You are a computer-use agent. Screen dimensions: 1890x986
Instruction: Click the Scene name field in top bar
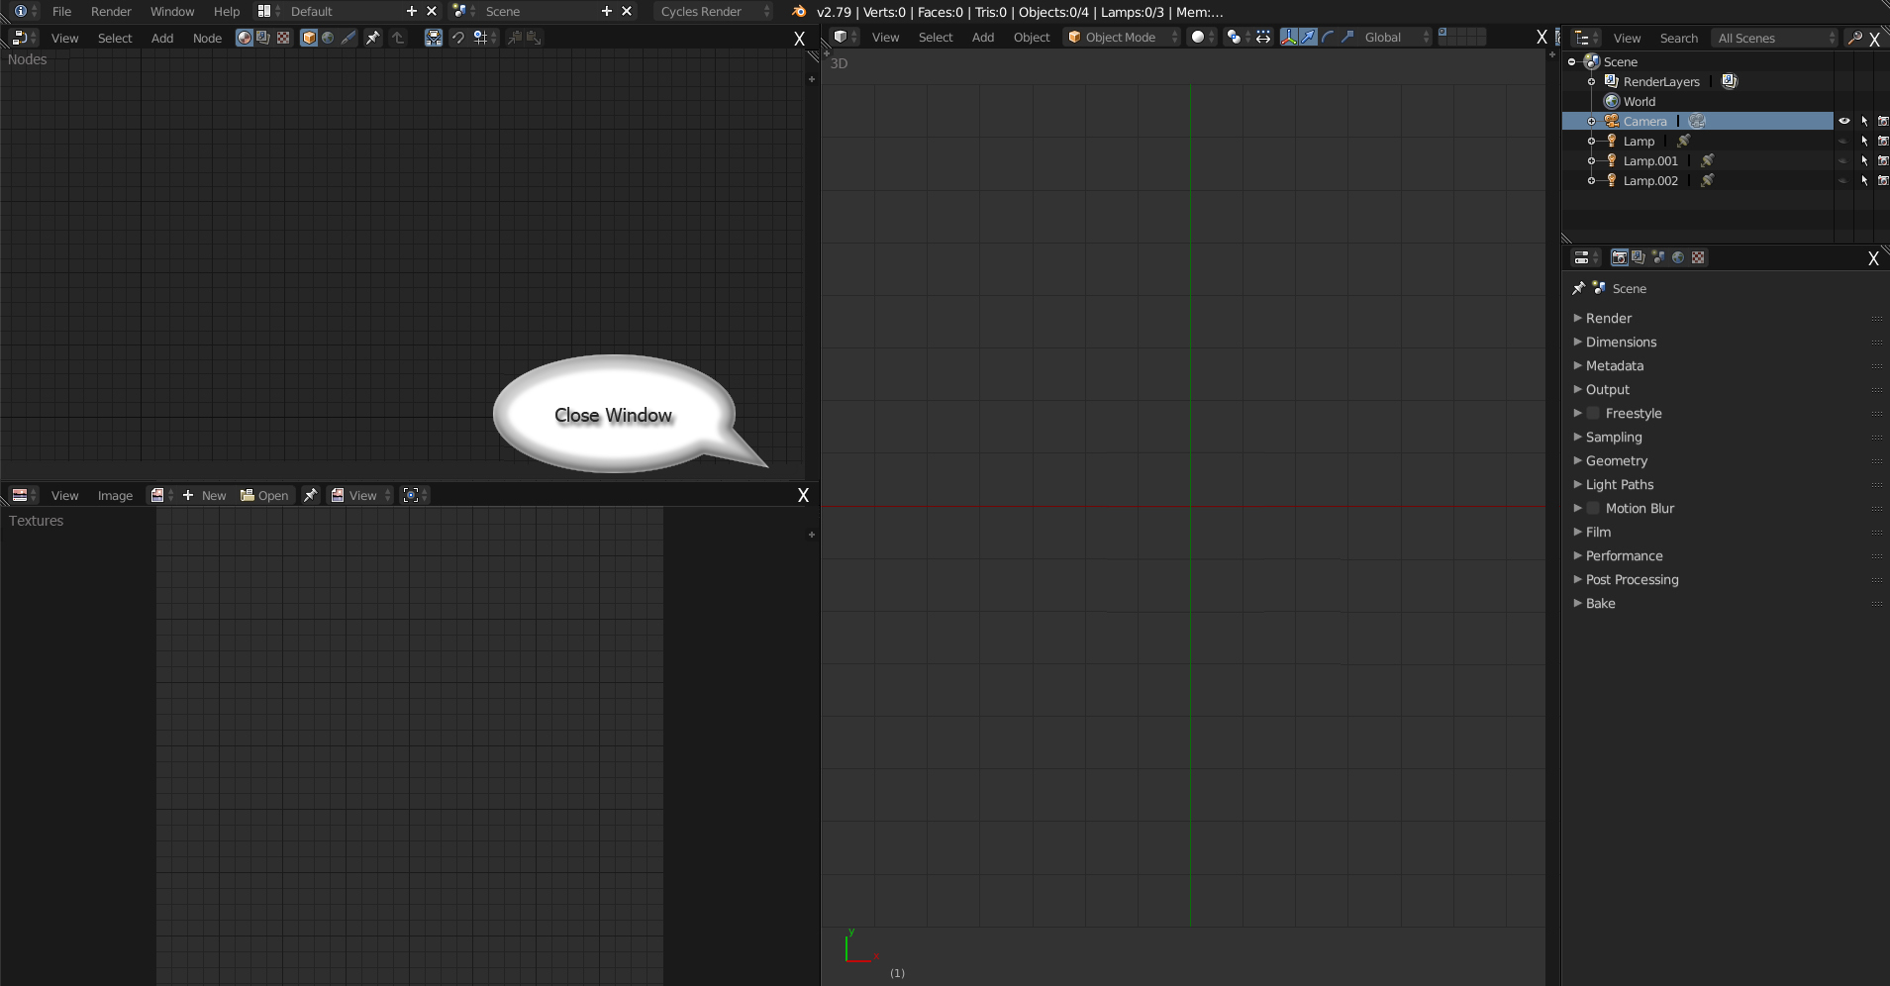click(x=539, y=11)
